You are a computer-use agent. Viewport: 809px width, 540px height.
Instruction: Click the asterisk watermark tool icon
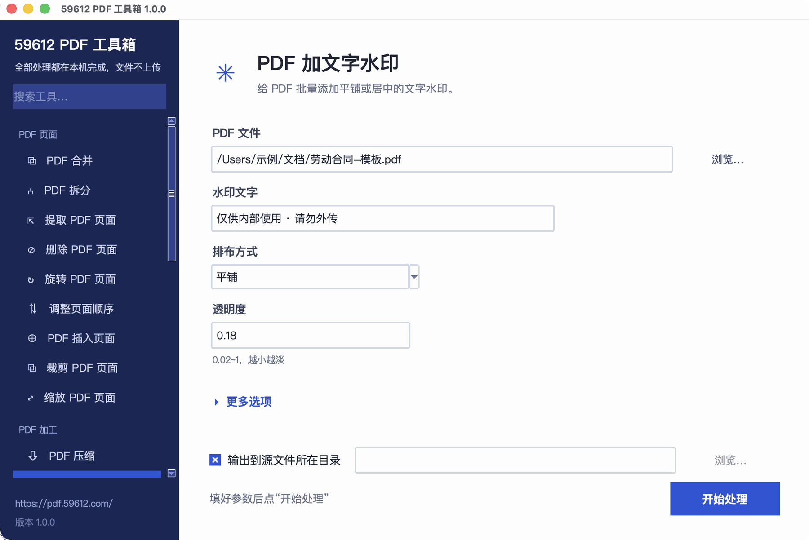pos(225,73)
